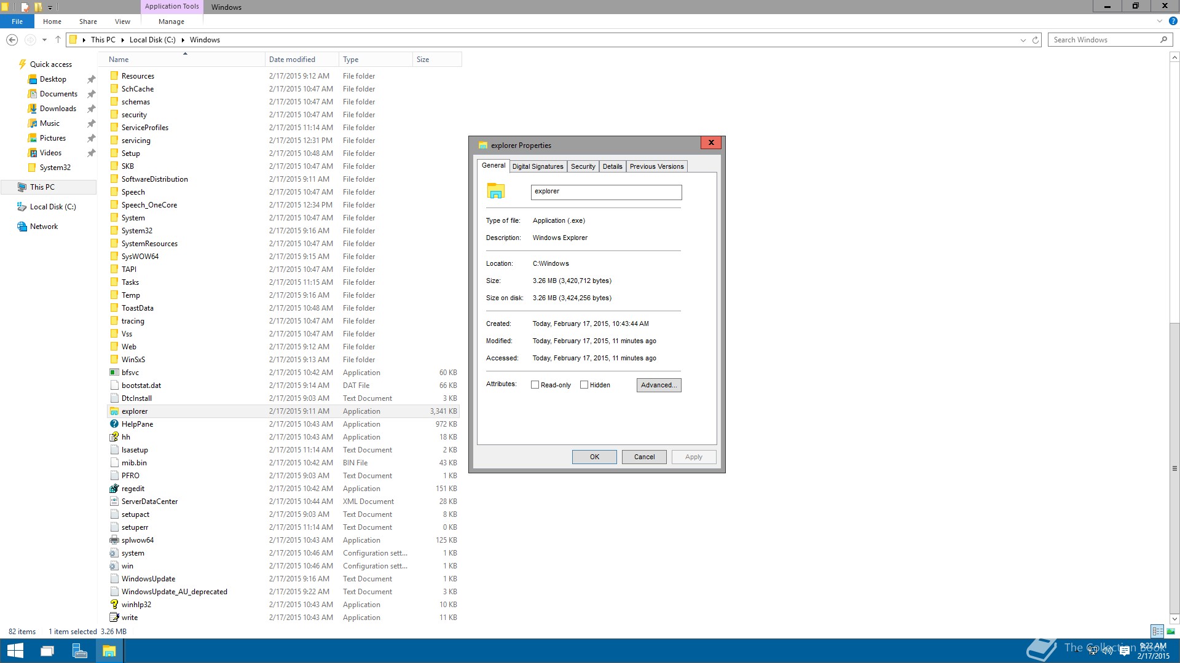
Task: Click the Refresh address bar button
Action: [1036, 40]
